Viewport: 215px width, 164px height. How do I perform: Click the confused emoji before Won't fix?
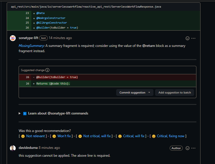pos(54,136)
